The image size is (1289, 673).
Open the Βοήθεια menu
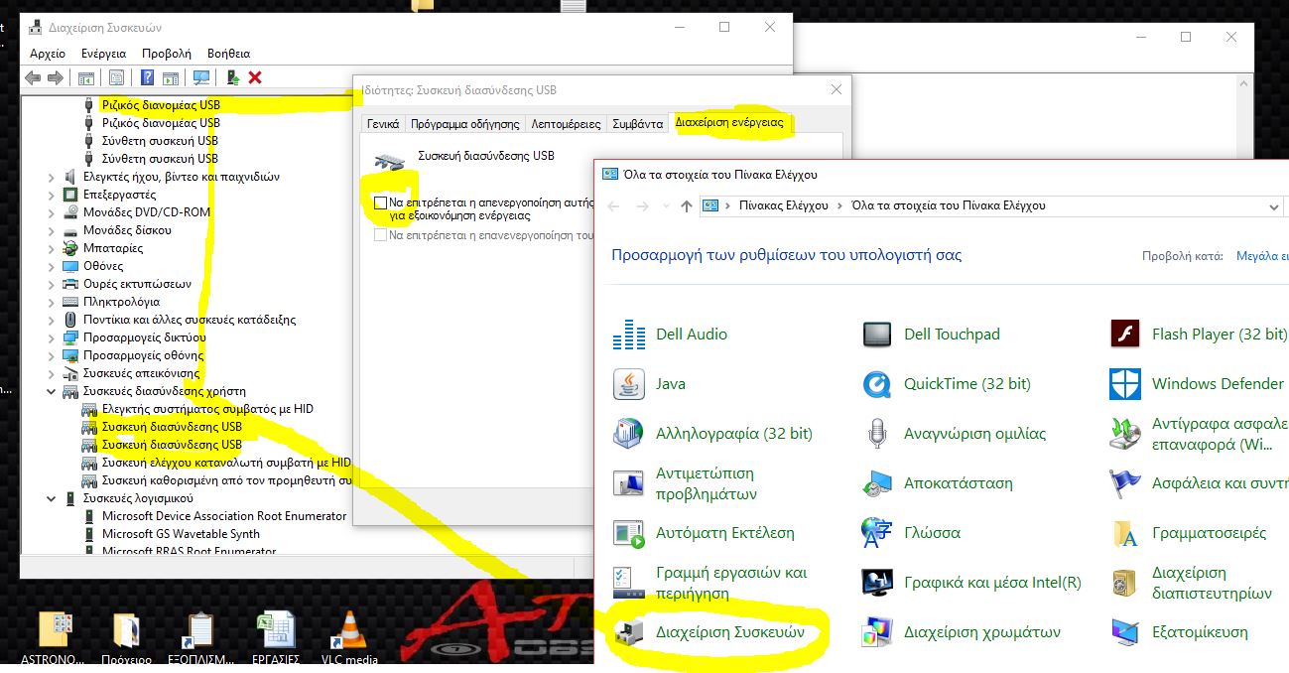[x=228, y=54]
